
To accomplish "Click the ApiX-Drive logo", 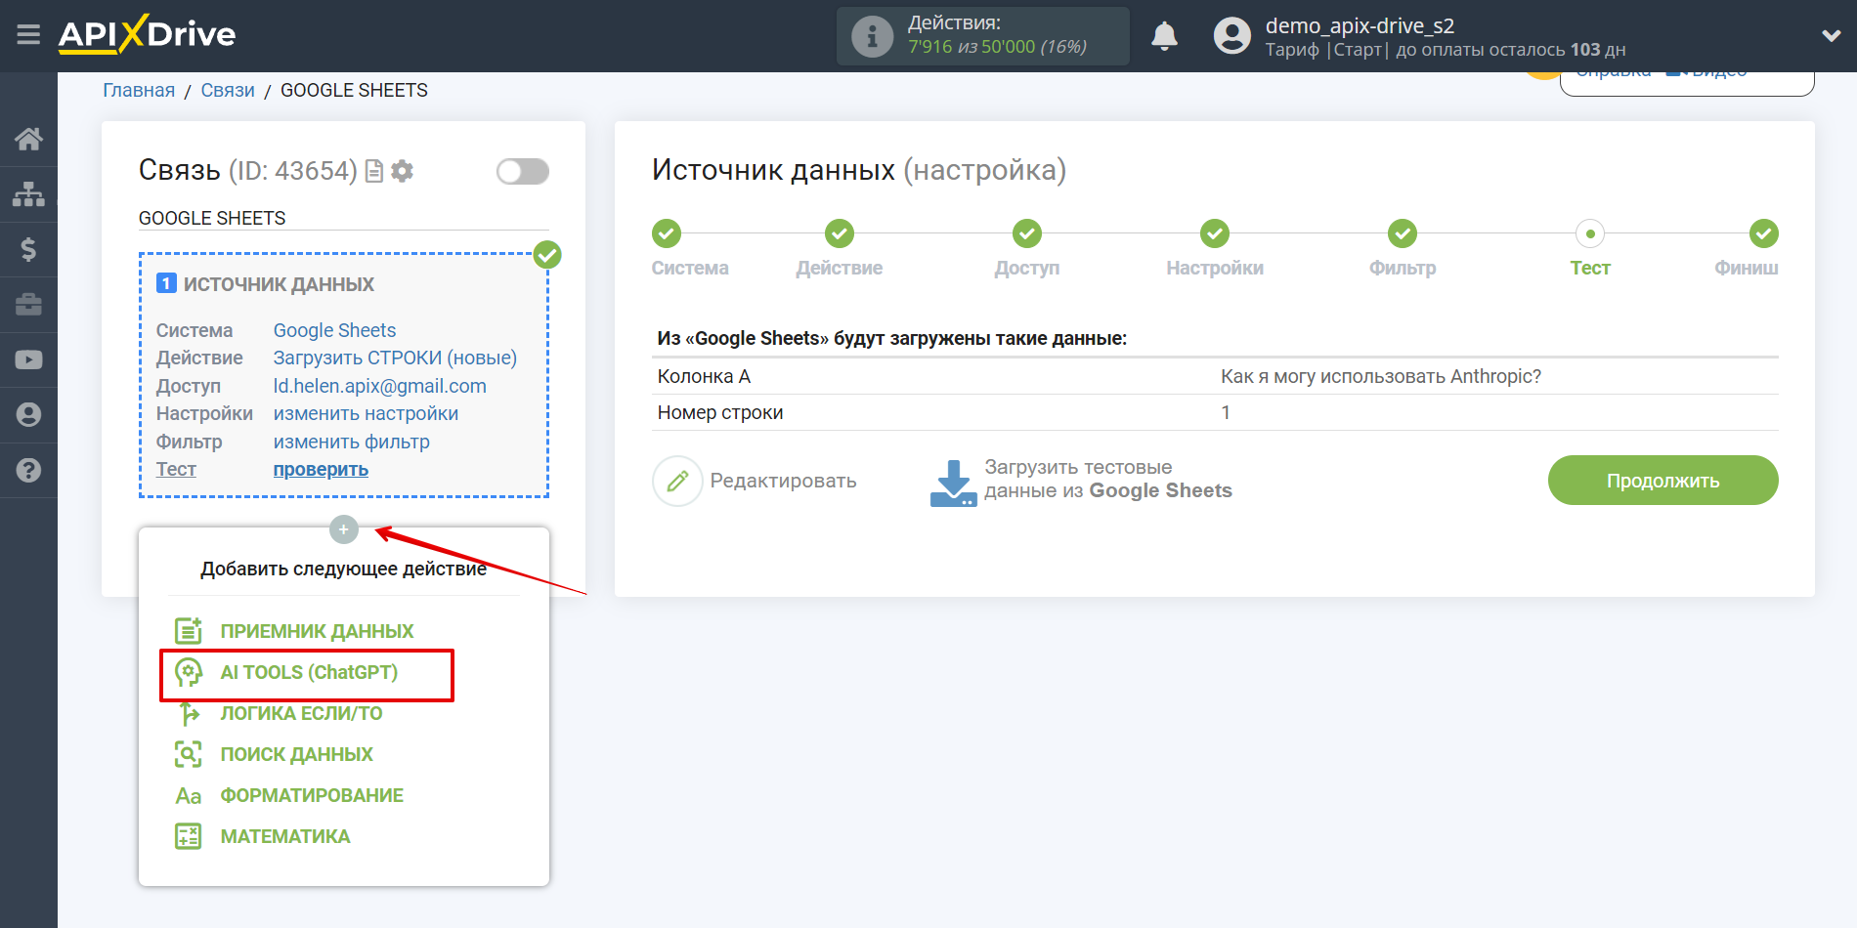I will point(147,34).
